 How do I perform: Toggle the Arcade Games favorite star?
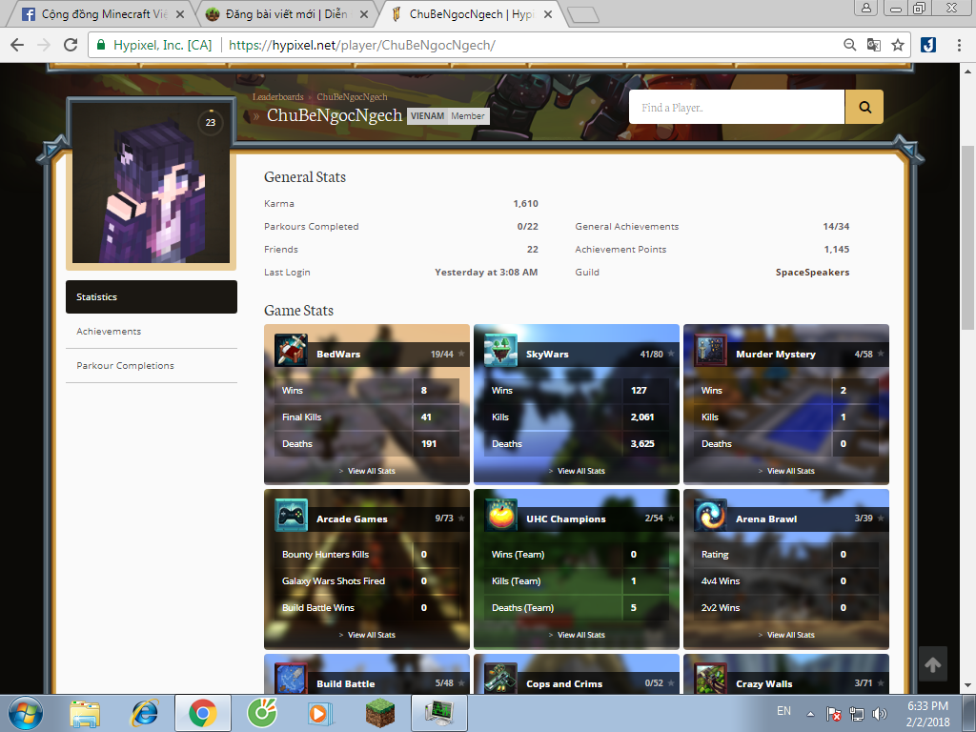point(461,518)
